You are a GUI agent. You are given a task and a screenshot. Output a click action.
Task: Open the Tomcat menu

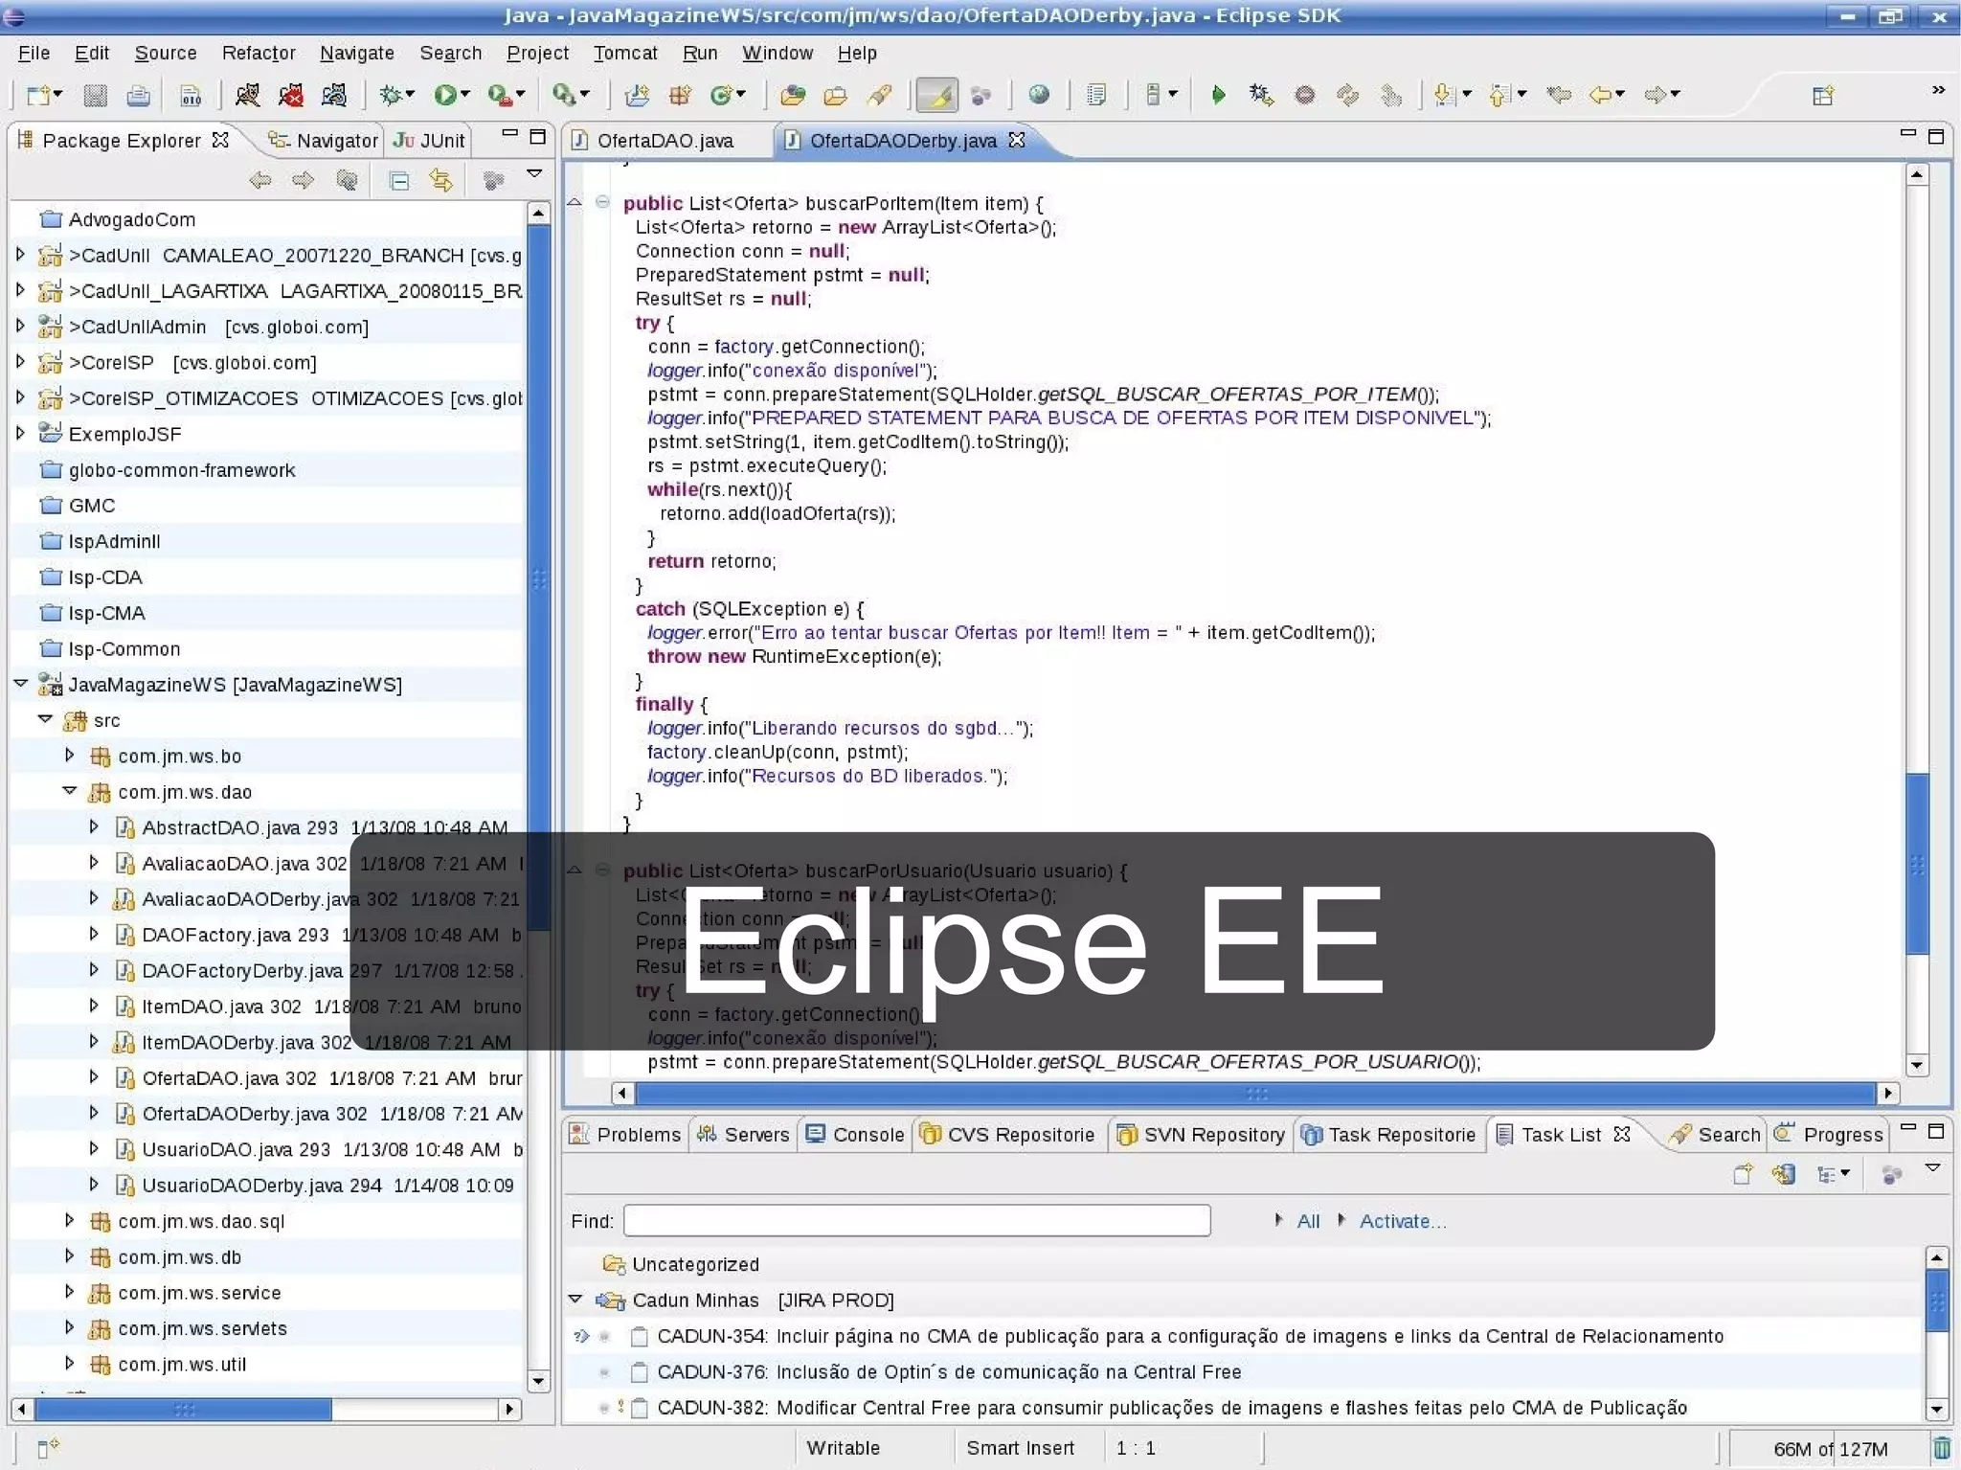point(625,53)
